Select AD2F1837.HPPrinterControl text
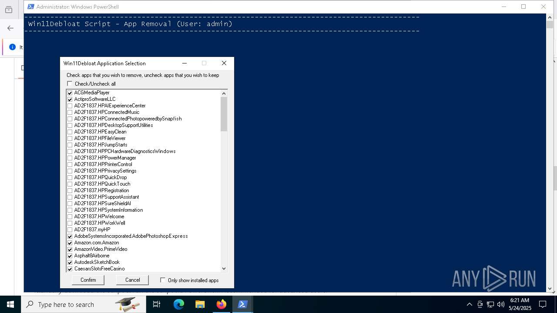 point(103,164)
